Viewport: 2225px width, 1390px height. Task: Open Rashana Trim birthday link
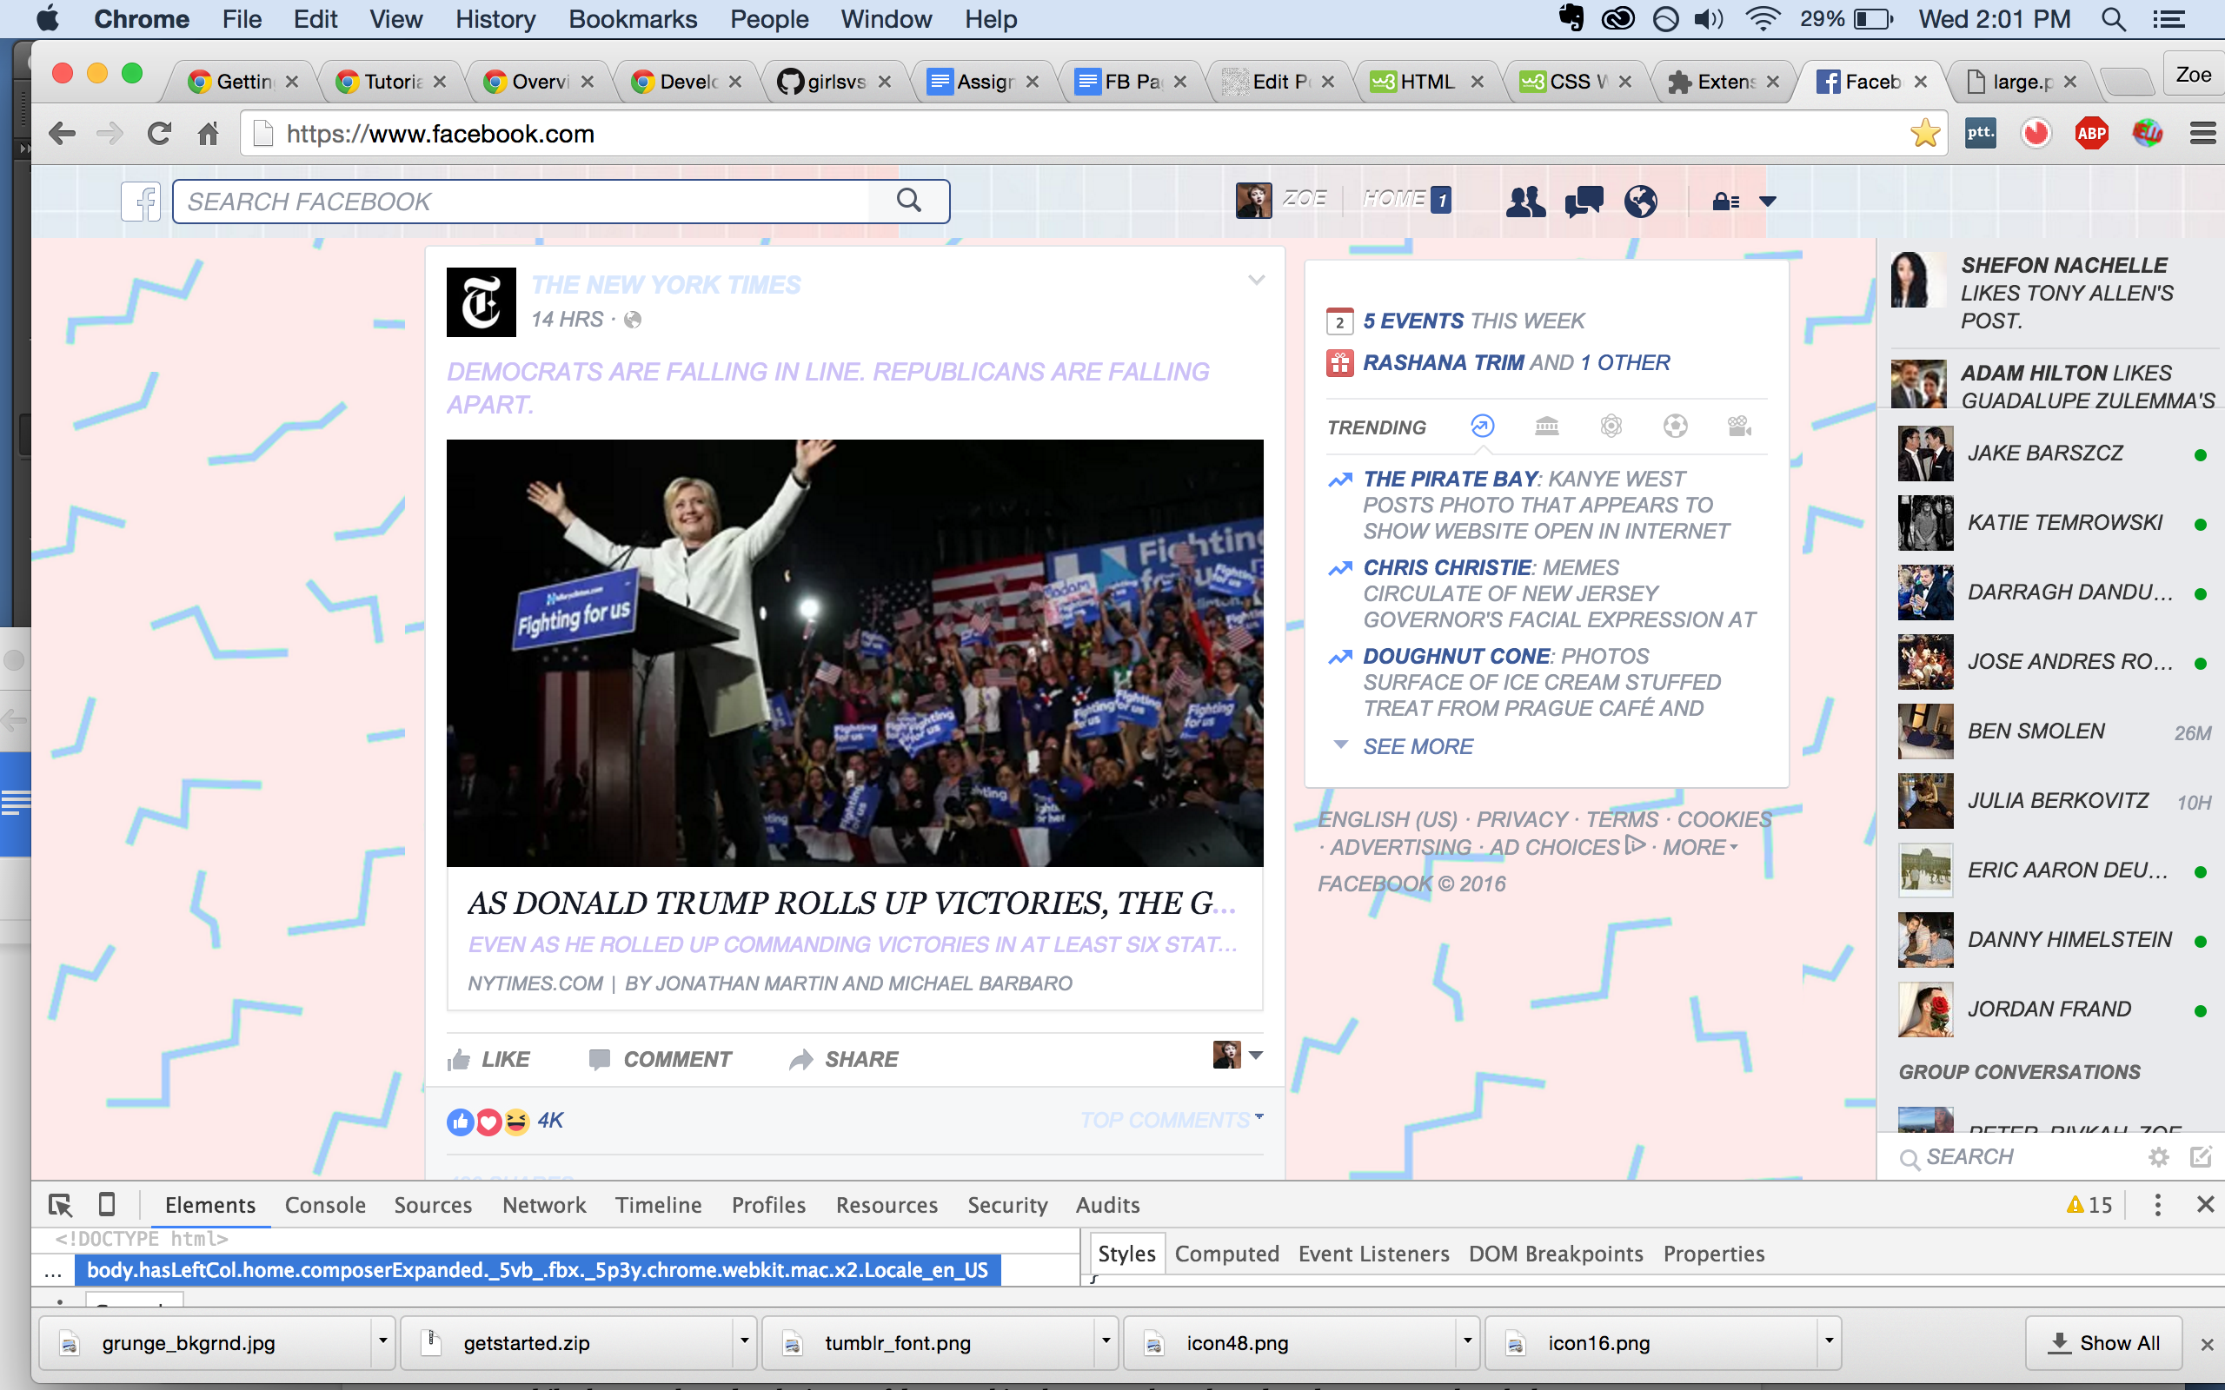click(1443, 363)
